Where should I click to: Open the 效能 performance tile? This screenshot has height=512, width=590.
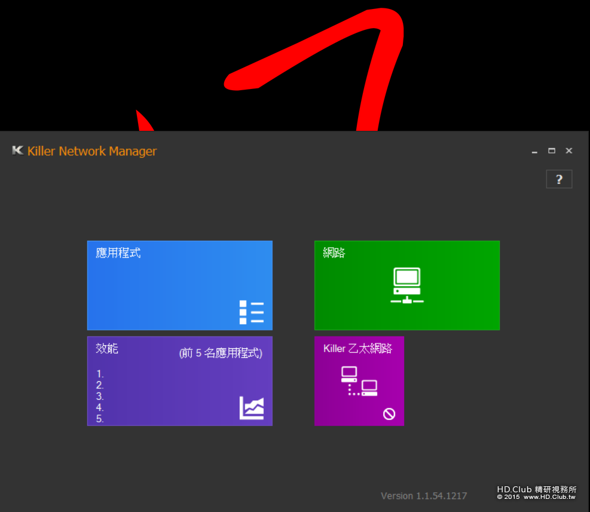point(180,381)
